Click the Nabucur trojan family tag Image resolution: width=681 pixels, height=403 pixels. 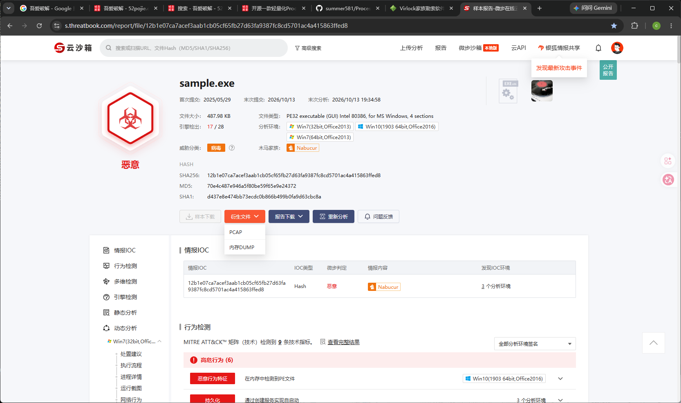pos(303,148)
